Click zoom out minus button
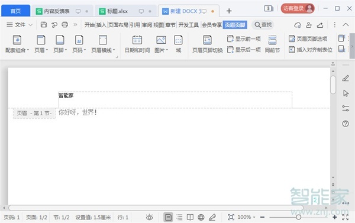Screen dimensions: 355x223 [x=262, y=217]
